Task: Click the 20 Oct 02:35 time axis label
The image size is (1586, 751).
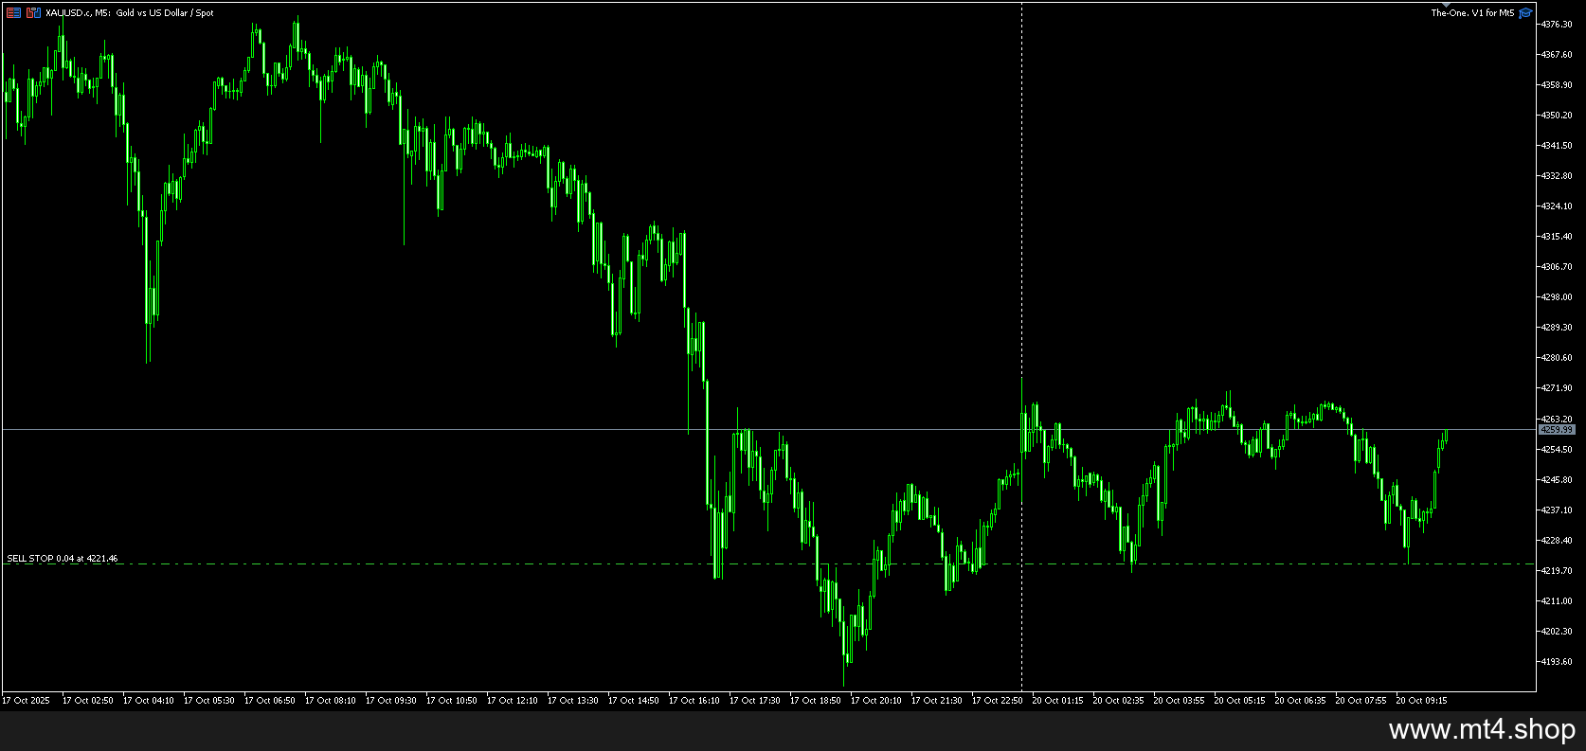Action: tap(1119, 701)
